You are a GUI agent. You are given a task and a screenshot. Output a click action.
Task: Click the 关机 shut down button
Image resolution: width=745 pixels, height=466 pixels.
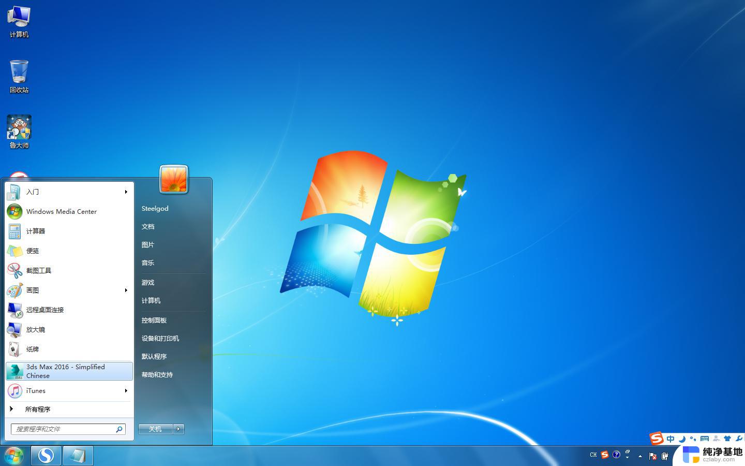(155, 429)
